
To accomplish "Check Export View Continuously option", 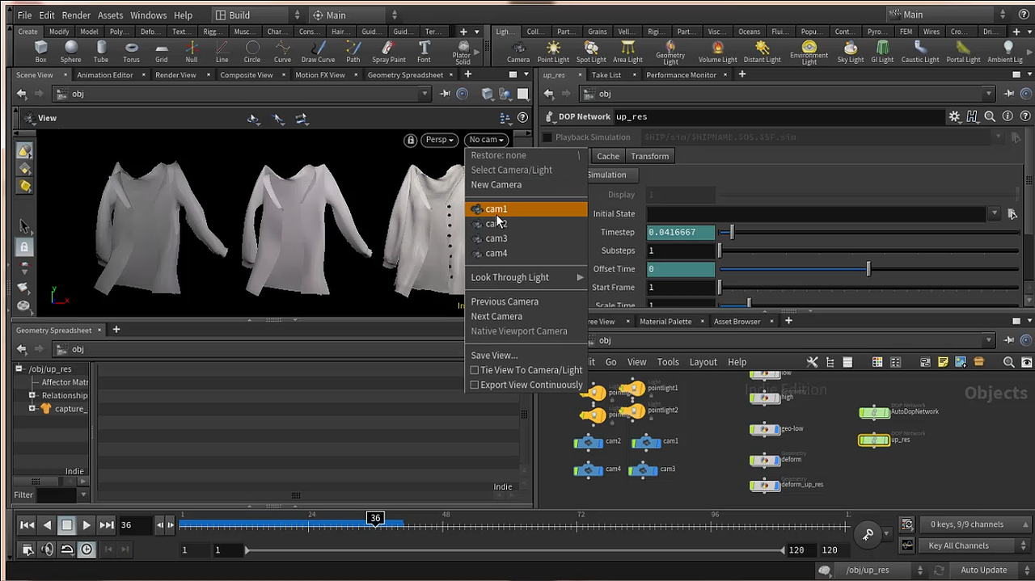I will 475,385.
